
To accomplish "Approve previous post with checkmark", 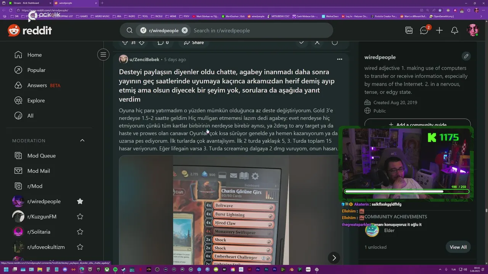I will click(x=301, y=42).
